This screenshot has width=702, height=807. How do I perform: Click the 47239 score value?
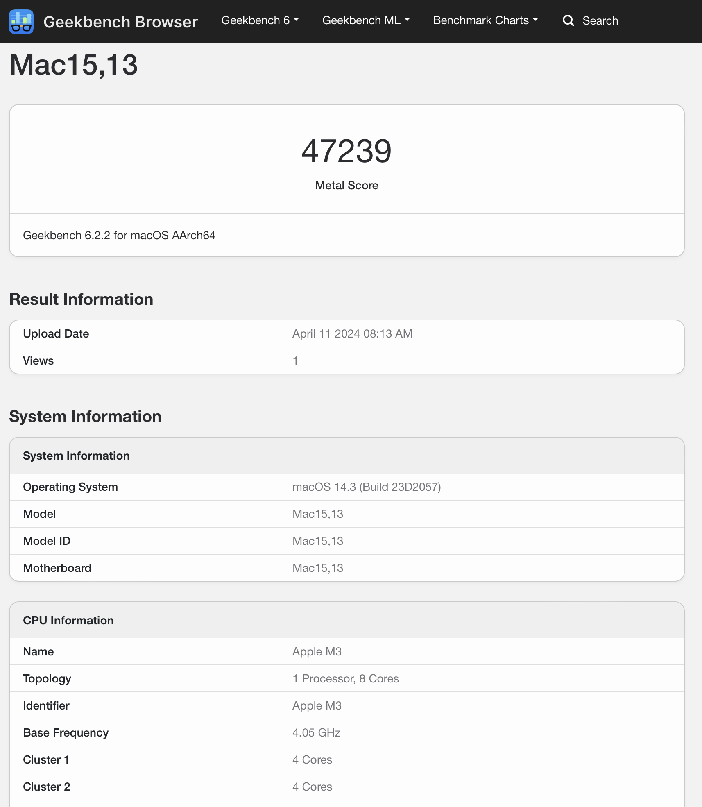point(346,151)
